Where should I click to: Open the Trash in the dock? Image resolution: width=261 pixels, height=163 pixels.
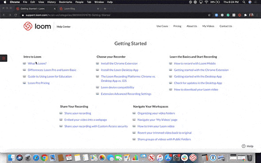click(249, 157)
